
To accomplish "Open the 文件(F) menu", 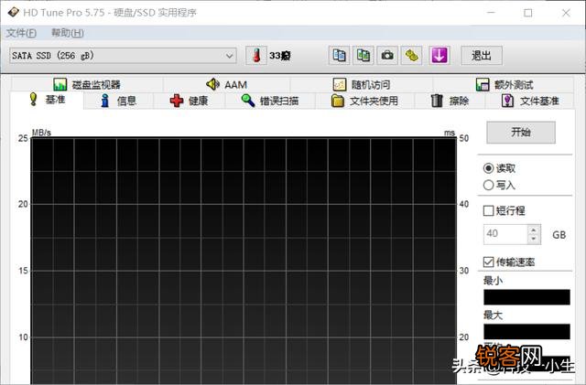I will 21,33.
